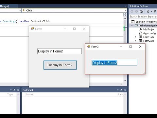Click the Sync with Active Document icon

tap(155, 11)
